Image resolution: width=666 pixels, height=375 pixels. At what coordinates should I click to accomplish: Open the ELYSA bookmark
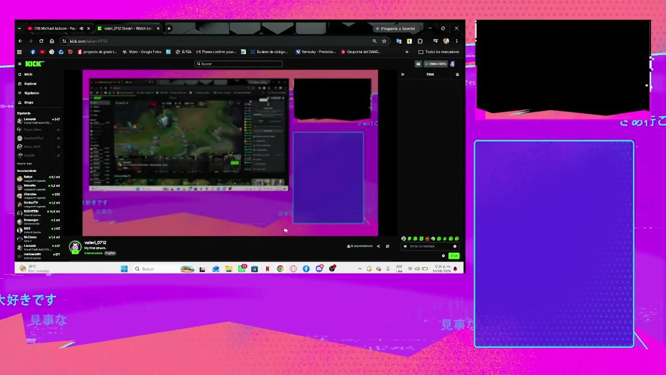pyautogui.click(x=184, y=52)
